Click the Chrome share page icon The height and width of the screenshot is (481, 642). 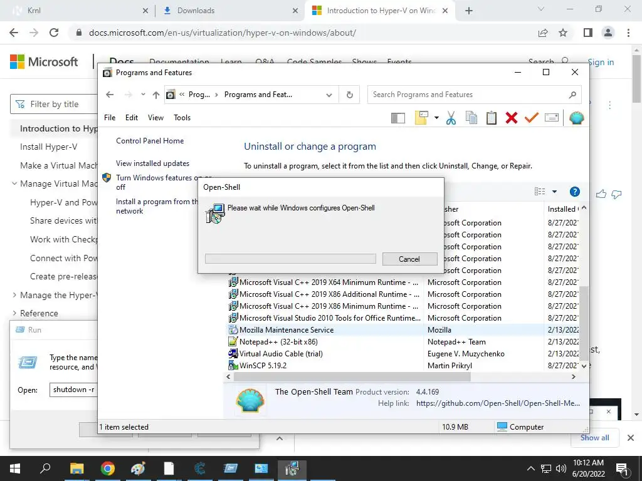tap(543, 33)
